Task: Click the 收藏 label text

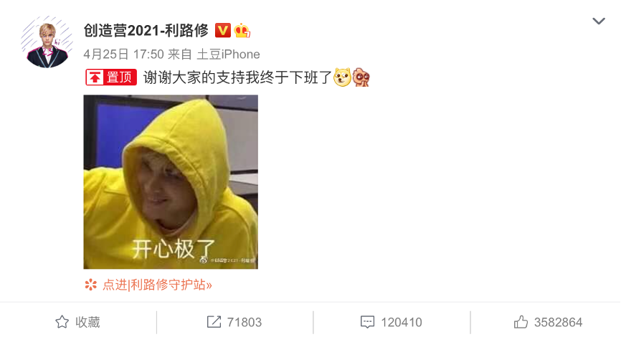Action: coord(87,323)
